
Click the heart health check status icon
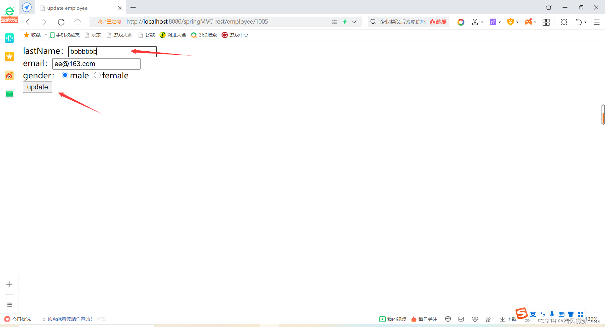475,319
